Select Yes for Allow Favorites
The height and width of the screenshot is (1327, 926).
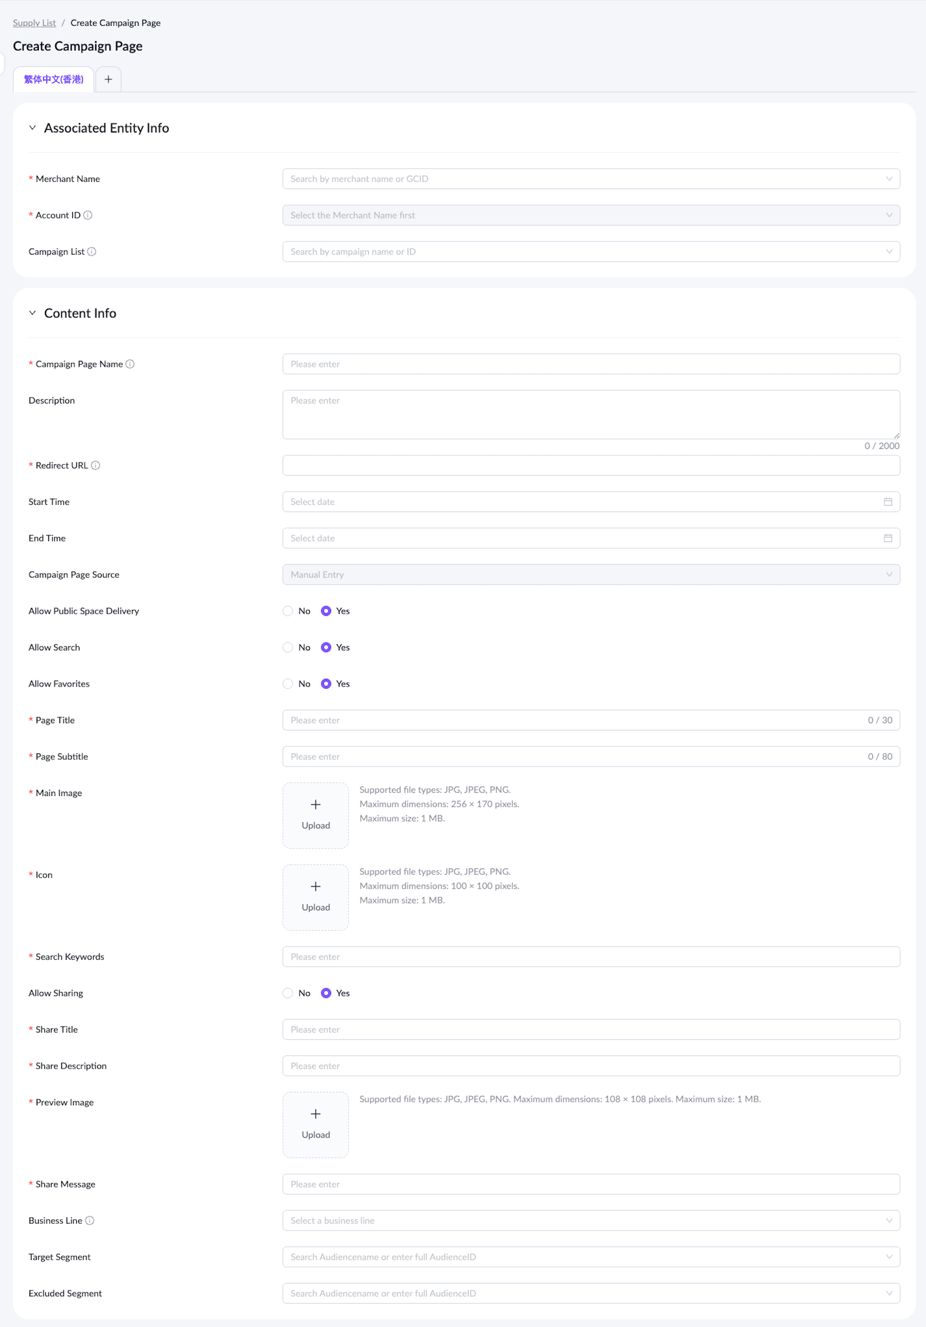pyautogui.click(x=326, y=684)
